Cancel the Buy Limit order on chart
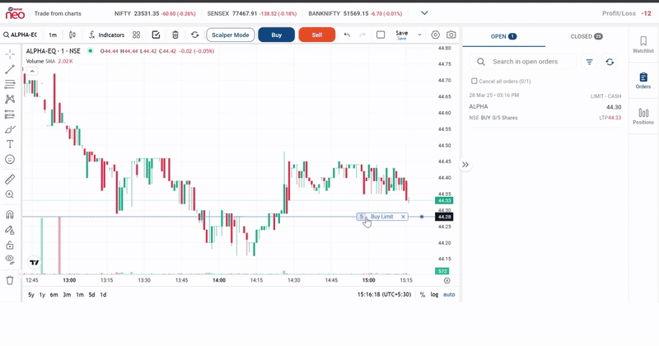This screenshot has width=659, height=346. 403,217
